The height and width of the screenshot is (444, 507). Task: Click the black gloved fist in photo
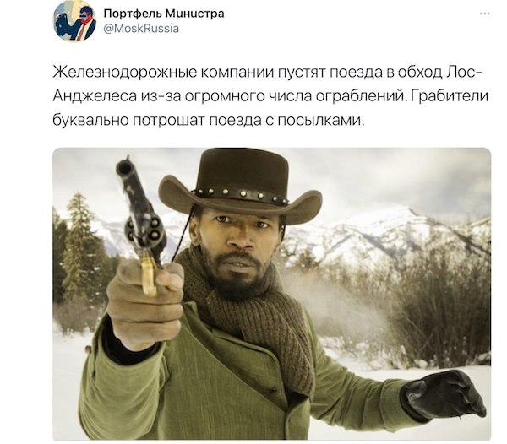pos(444,396)
